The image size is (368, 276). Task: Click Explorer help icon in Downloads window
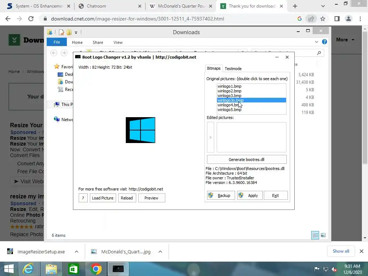(325, 42)
